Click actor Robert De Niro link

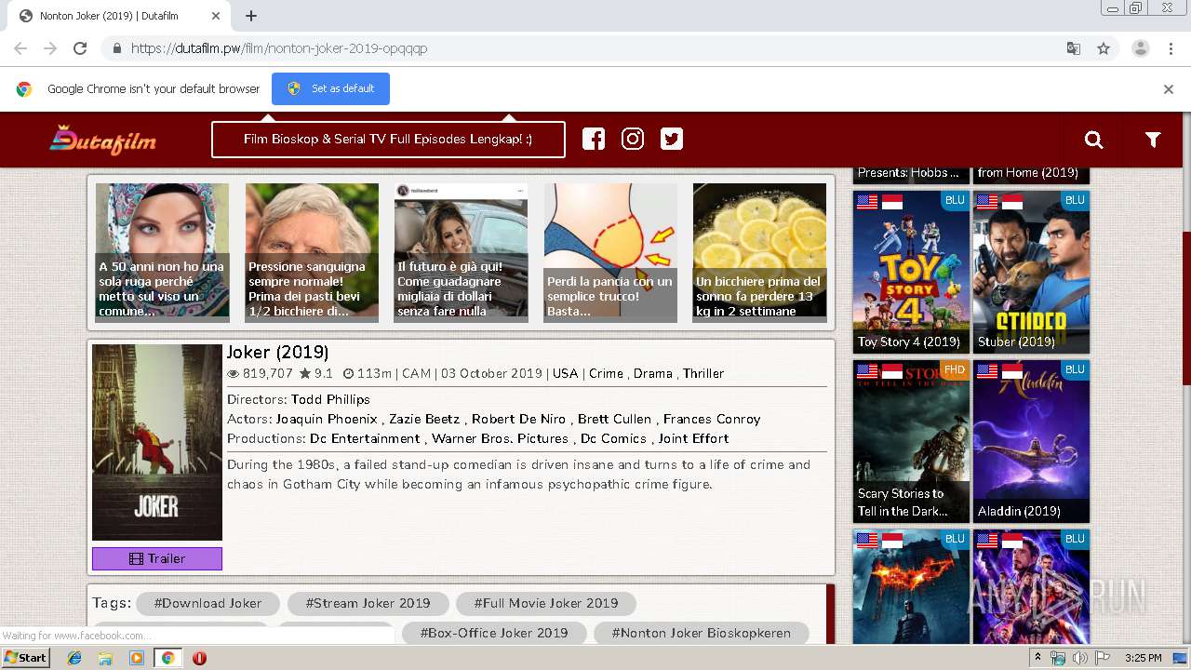tap(518, 419)
